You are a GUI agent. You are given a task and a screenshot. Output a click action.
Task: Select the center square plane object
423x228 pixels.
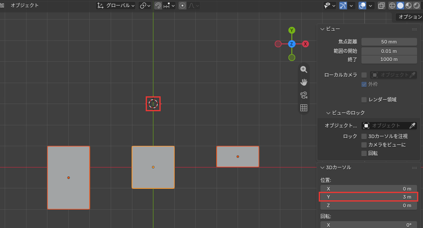point(153,167)
